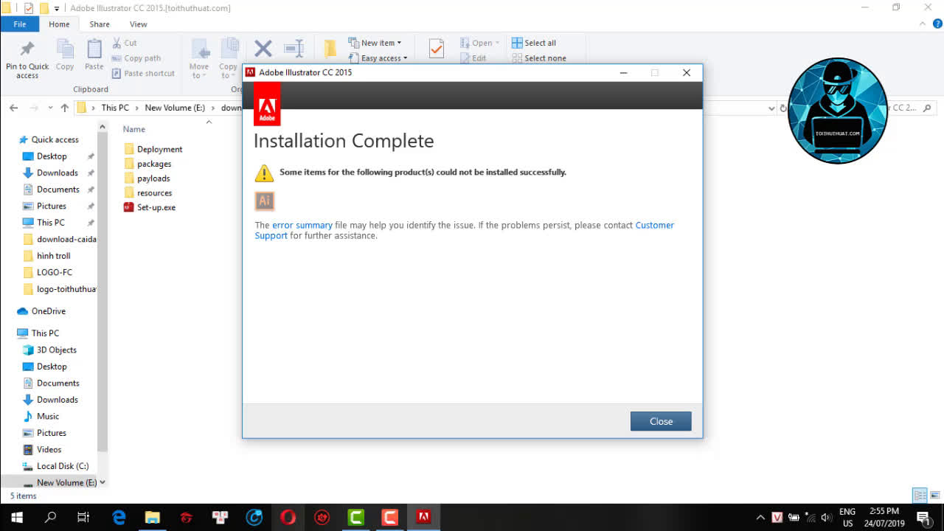
Task: Open the Open dropdown in ribbon
Action: coord(479,43)
